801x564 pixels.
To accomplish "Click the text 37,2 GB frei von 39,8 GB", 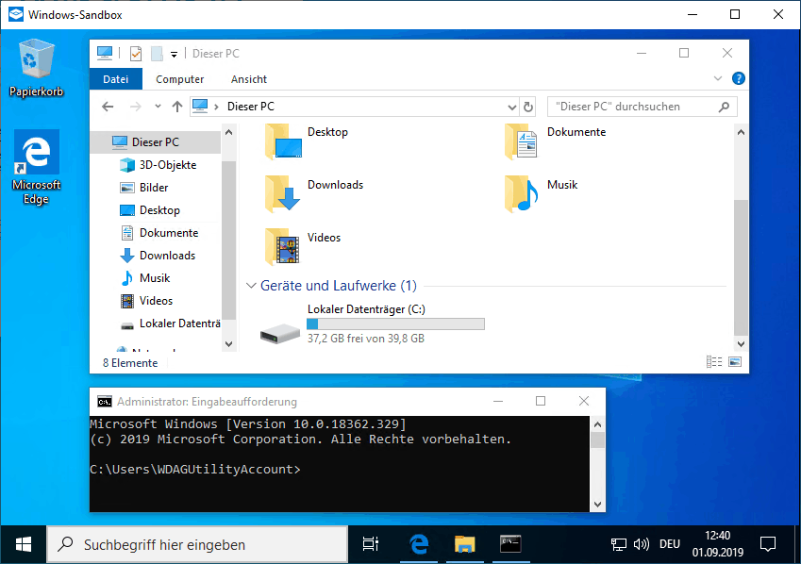I will 366,339.
